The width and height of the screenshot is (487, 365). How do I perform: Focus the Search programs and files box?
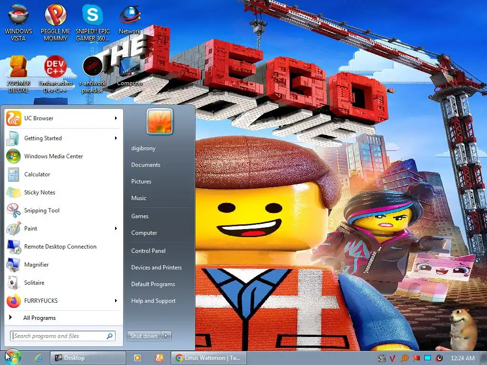pos(63,336)
